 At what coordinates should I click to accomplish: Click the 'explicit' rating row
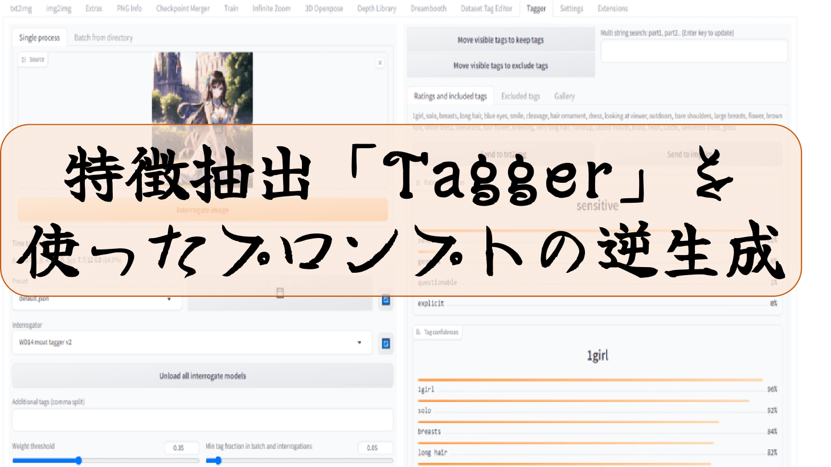click(x=597, y=304)
